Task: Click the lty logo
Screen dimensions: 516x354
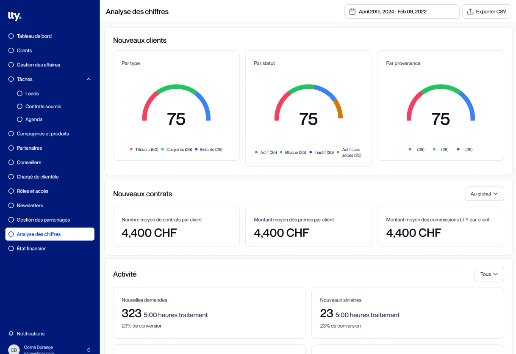Action: click(x=14, y=16)
